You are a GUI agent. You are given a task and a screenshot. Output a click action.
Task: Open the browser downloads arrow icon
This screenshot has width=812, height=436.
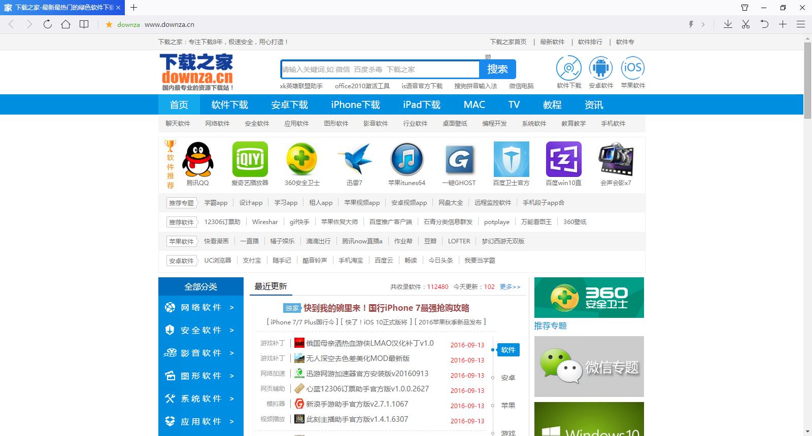(x=728, y=24)
